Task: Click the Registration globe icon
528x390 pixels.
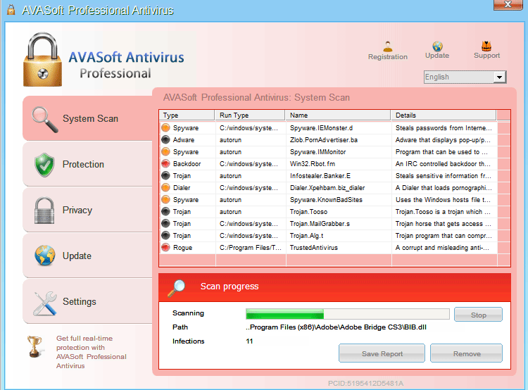Action: point(387,45)
